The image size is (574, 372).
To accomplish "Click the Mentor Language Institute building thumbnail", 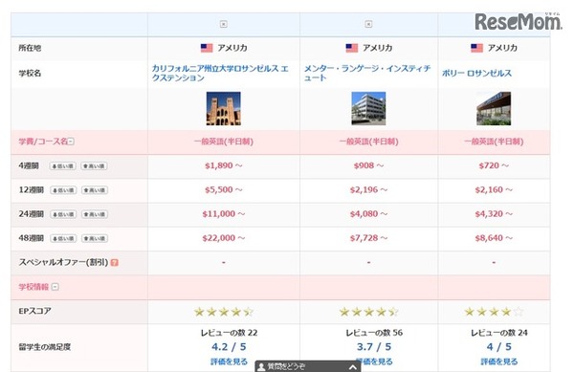I will pos(368,109).
